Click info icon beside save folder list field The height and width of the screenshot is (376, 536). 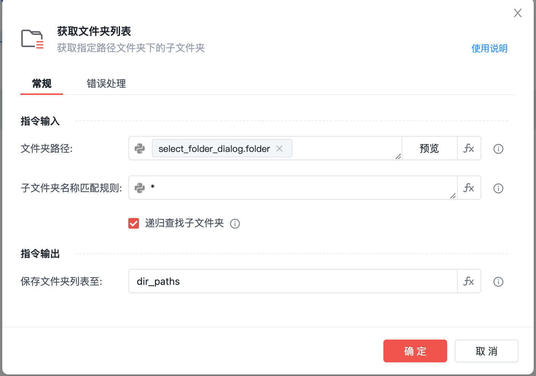[x=498, y=282]
